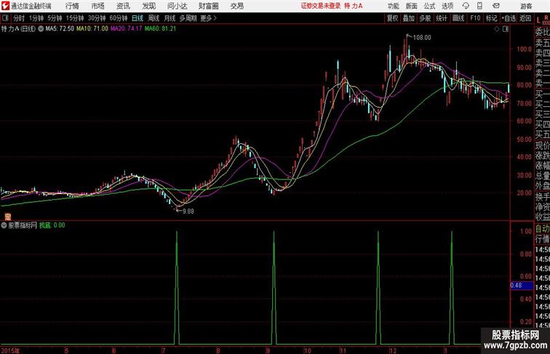
Task: Click the 找底: 0.00 indicator value
Action: (x=52, y=225)
